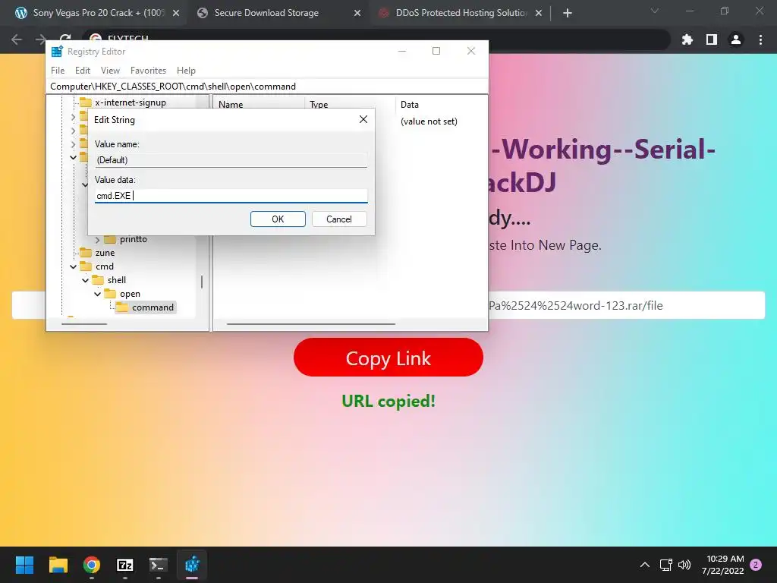Close the DDoS Protected Hosting tab
777x583 pixels.
(x=539, y=14)
